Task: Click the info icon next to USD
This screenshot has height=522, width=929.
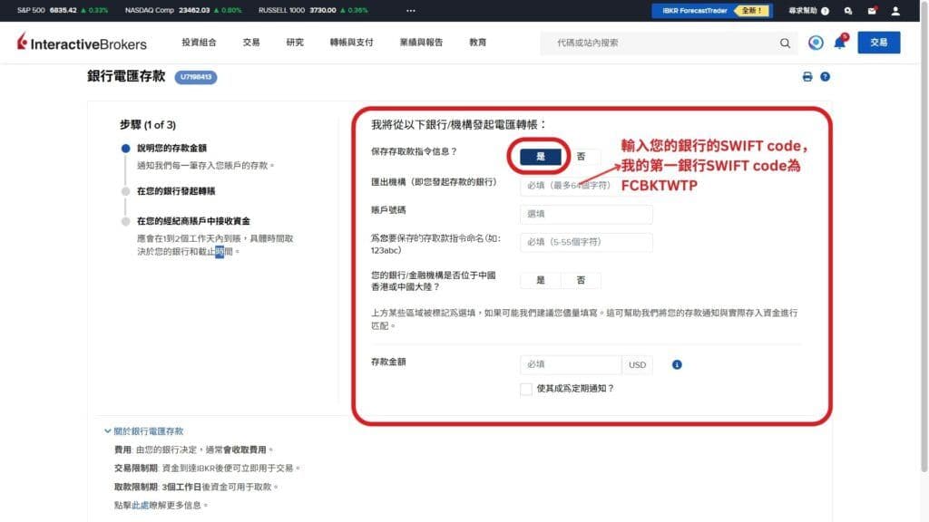Action: (x=677, y=364)
